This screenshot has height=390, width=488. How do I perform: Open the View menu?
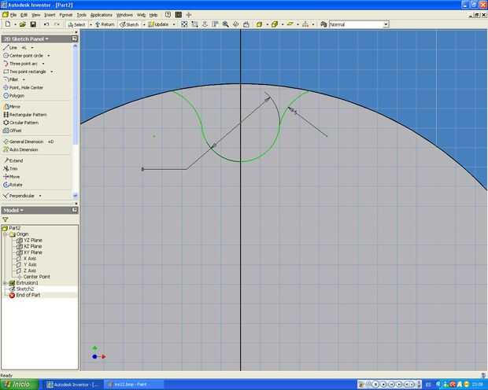pyautogui.click(x=35, y=15)
